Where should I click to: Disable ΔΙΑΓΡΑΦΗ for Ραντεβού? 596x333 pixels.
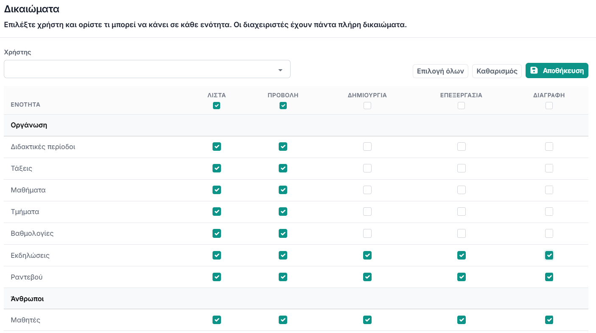pyautogui.click(x=549, y=277)
